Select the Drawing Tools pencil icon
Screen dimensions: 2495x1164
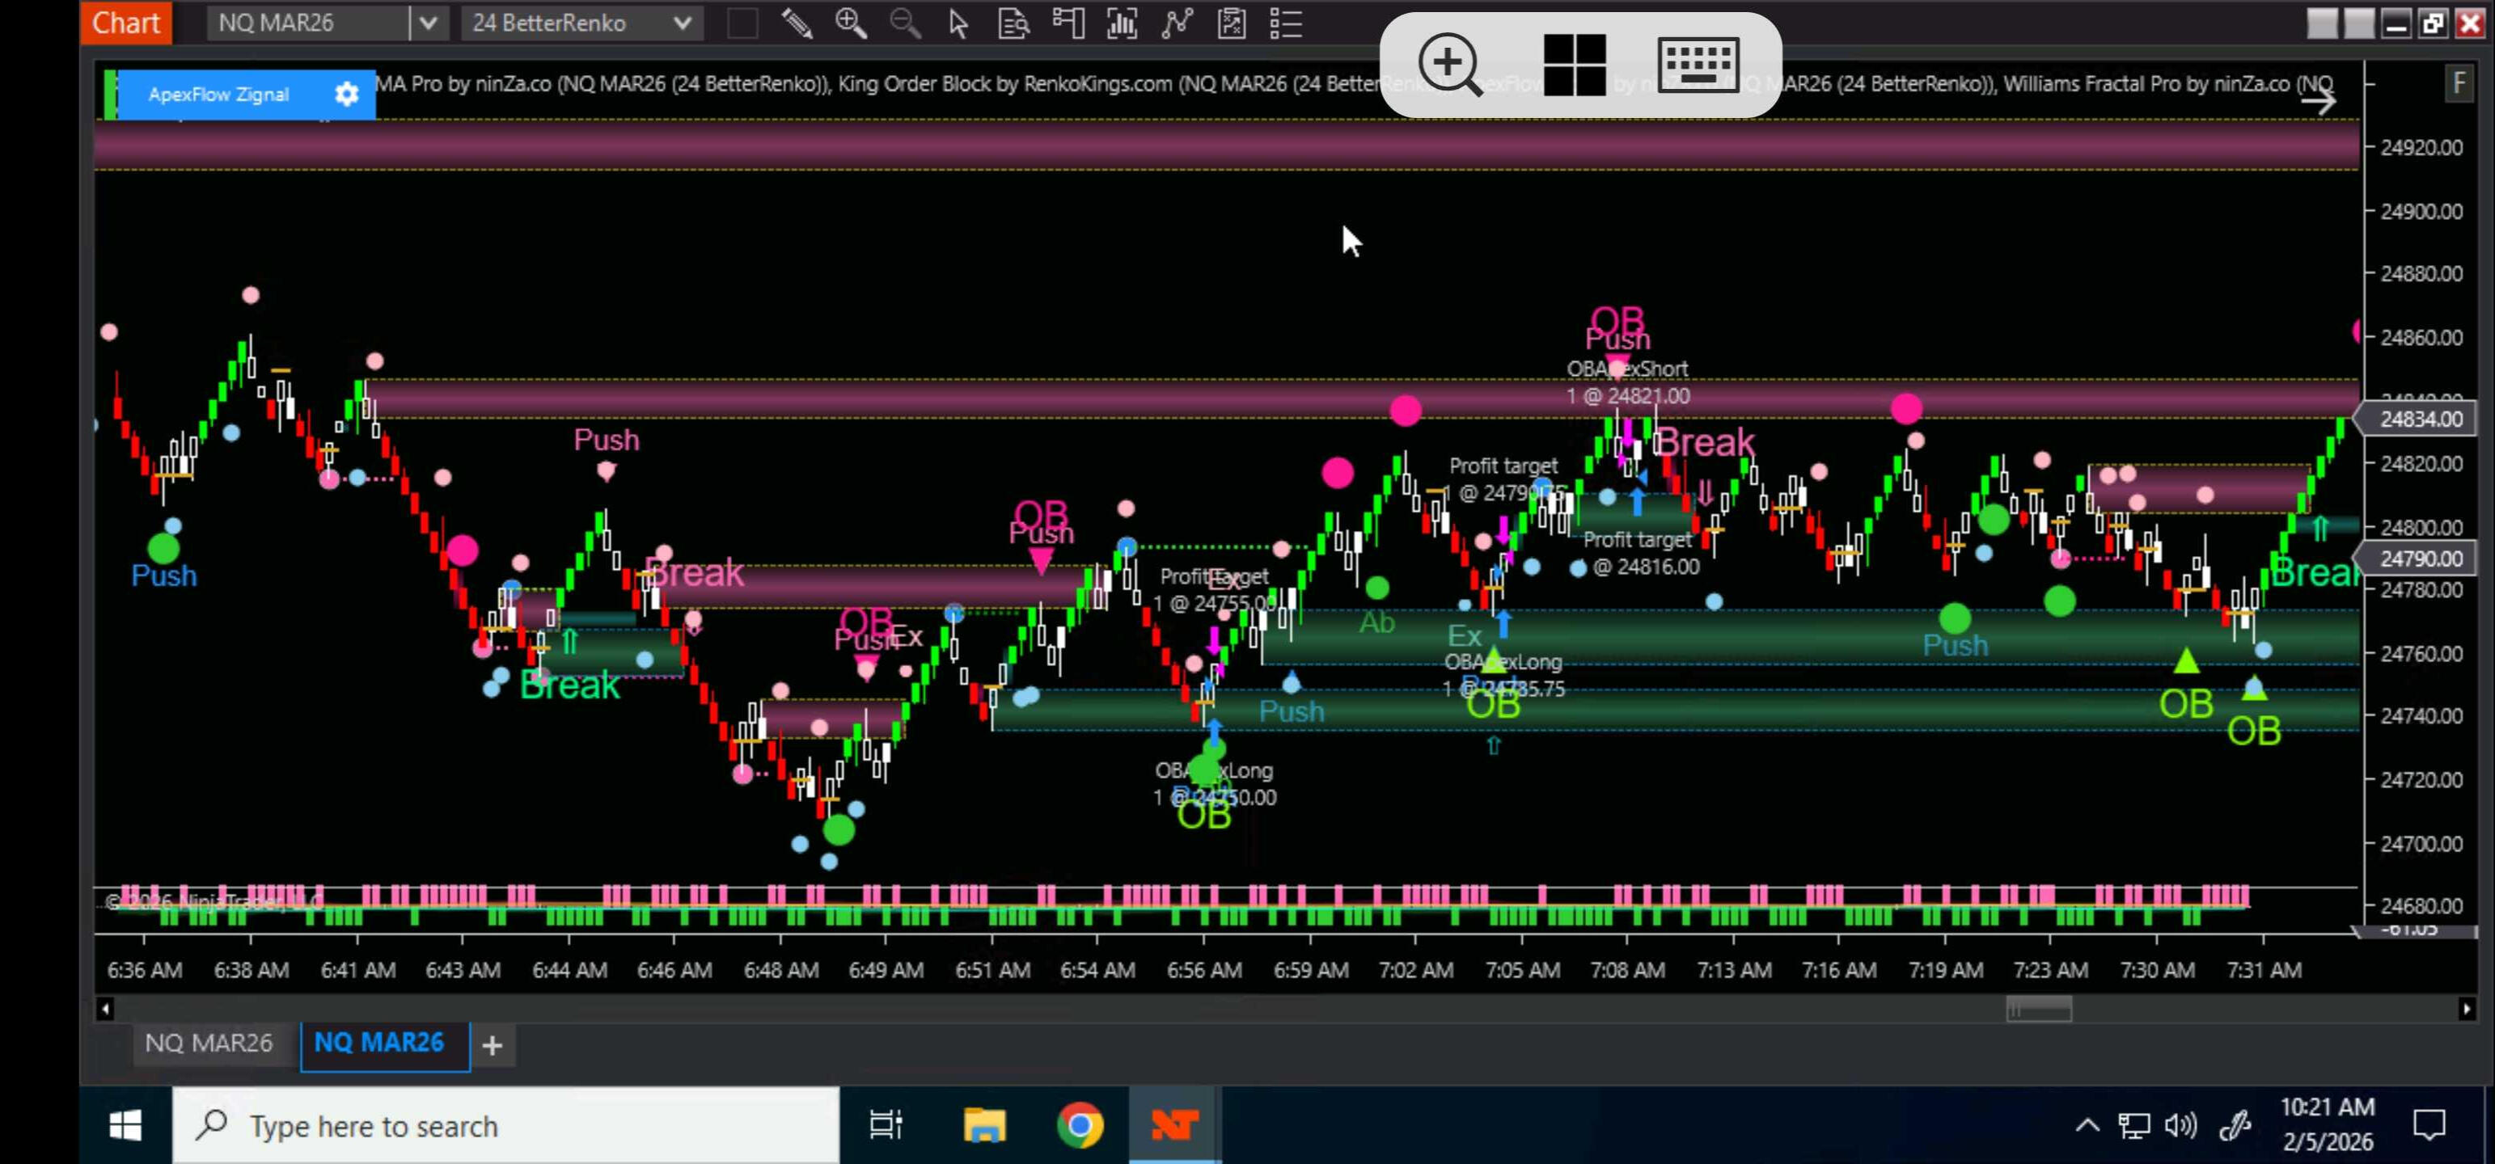point(796,23)
